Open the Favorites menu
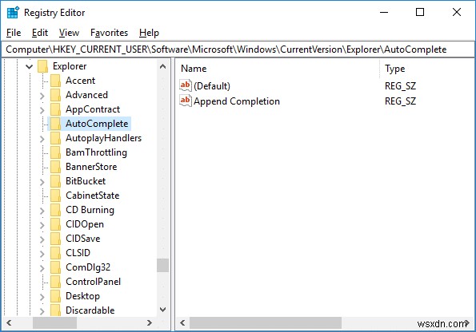The image size is (476, 332). click(x=109, y=33)
